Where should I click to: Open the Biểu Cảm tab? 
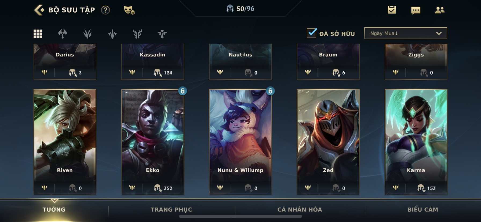point(423,210)
